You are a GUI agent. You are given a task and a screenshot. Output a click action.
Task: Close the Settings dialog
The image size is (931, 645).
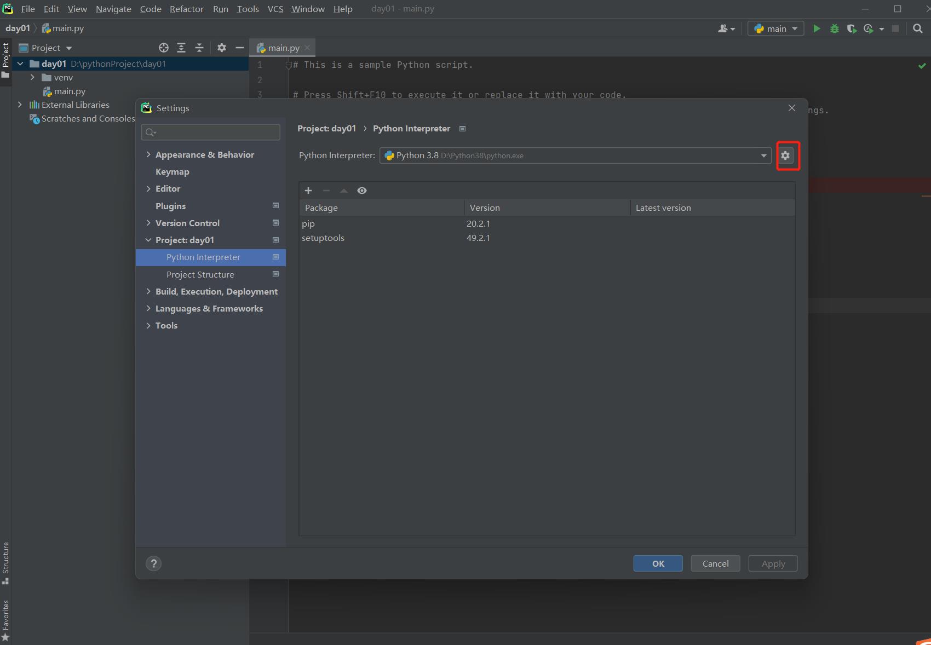click(x=792, y=108)
